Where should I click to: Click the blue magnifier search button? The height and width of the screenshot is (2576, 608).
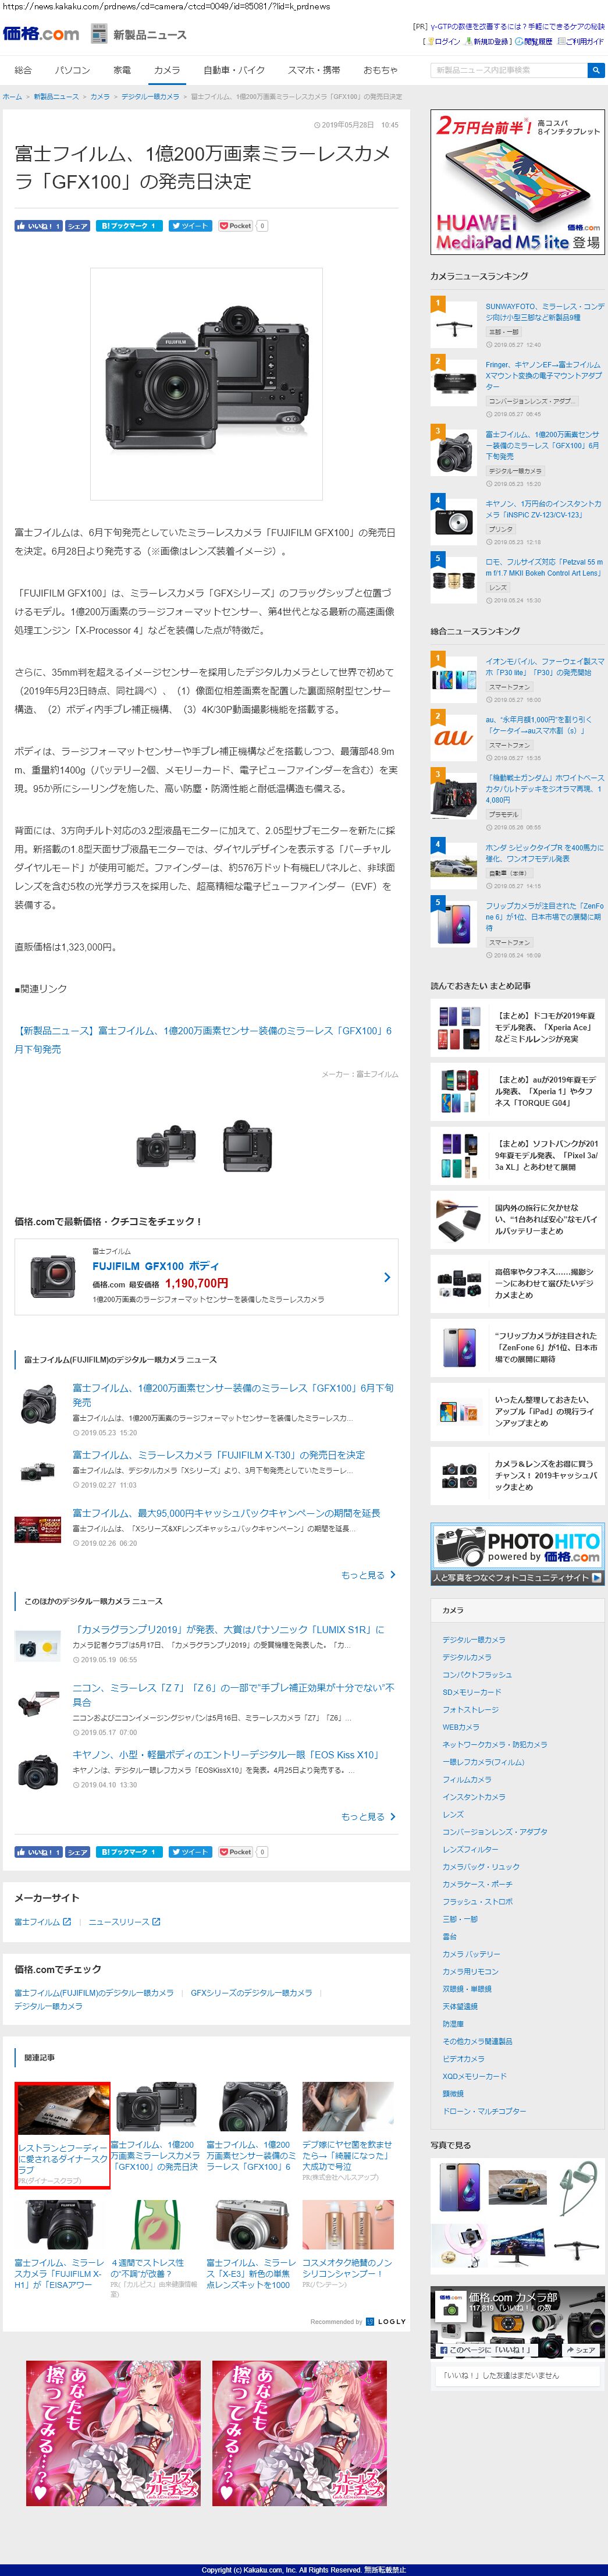(596, 70)
